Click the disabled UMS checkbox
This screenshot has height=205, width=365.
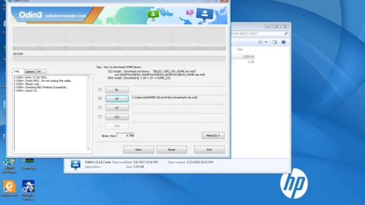(100, 126)
